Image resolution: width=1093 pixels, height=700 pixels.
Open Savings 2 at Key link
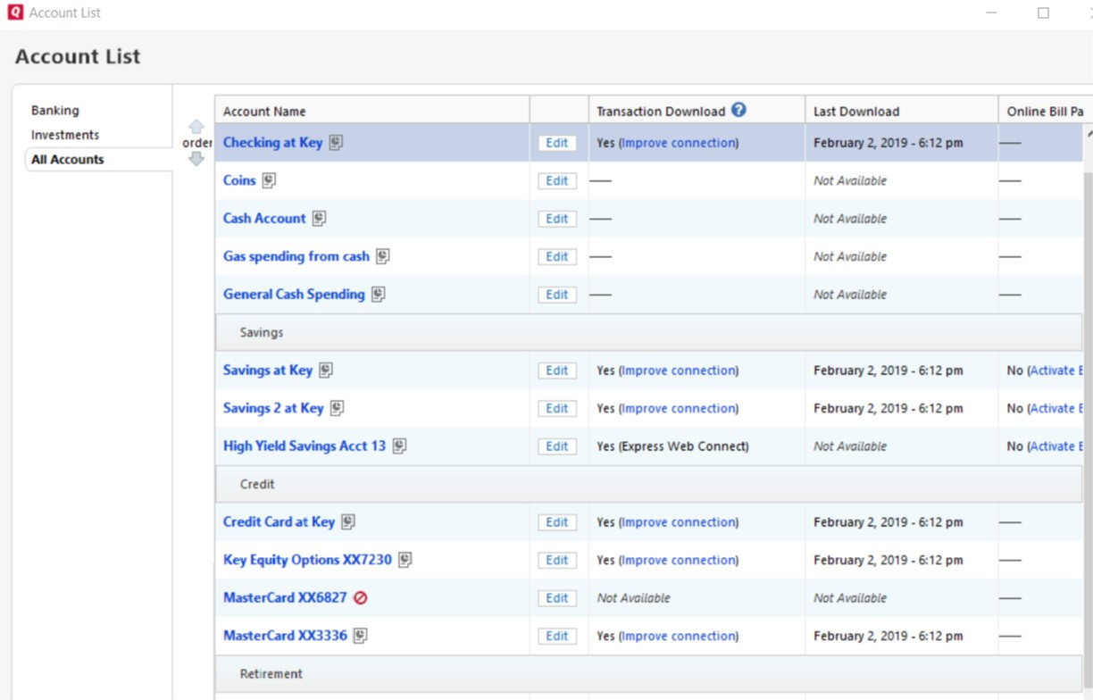tap(273, 408)
